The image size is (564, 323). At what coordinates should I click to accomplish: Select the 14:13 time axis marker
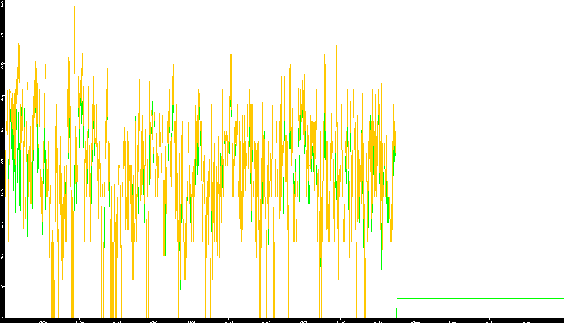(490, 321)
